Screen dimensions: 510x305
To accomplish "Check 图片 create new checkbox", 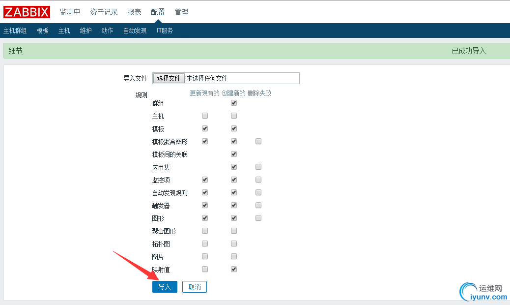I will [234, 256].
